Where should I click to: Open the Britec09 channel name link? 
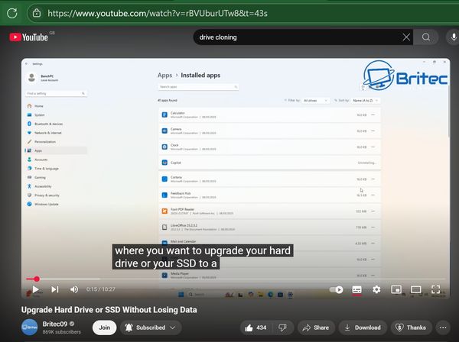pos(55,324)
